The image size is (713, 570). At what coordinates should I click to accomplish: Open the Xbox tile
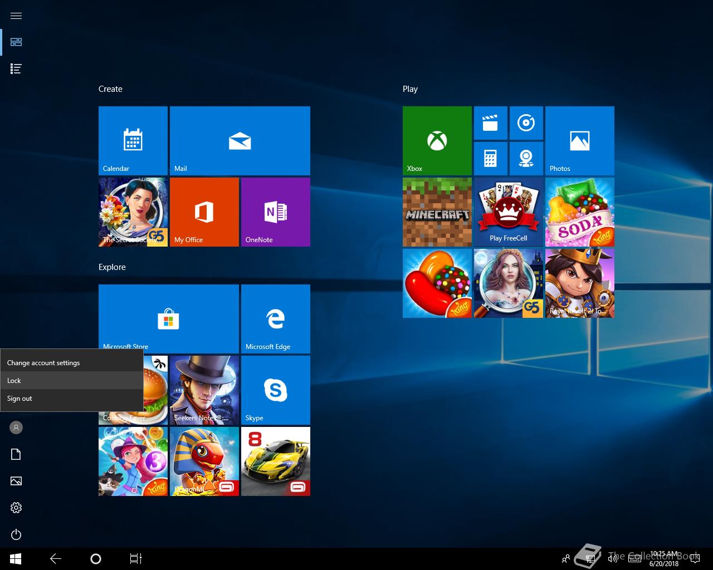point(437,141)
